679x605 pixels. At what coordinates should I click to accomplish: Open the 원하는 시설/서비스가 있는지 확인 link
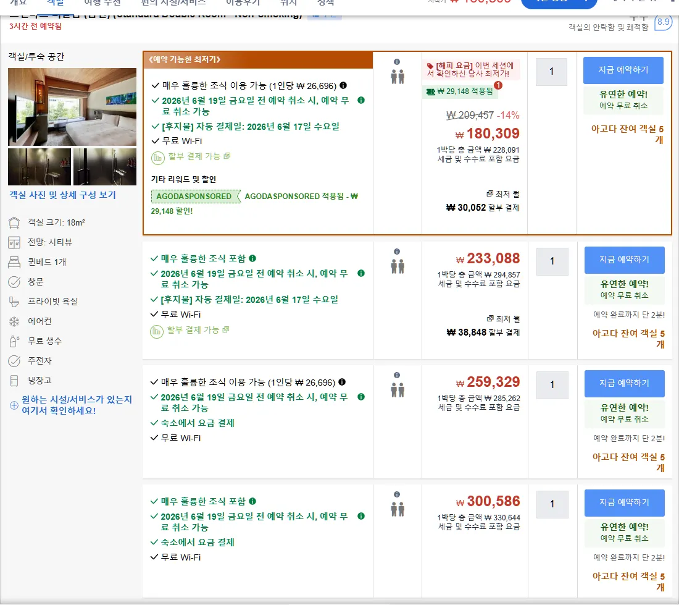pos(77,405)
